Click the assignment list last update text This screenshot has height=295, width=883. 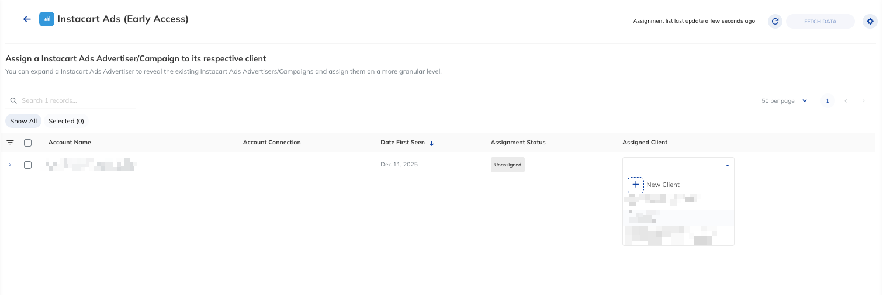(x=694, y=21)
